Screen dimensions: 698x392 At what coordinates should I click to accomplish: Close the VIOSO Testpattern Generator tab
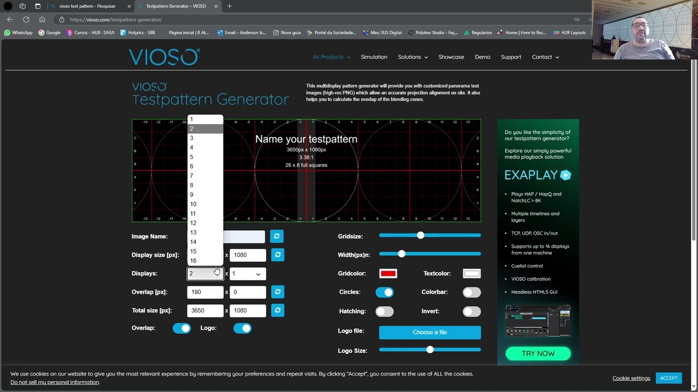216,6
